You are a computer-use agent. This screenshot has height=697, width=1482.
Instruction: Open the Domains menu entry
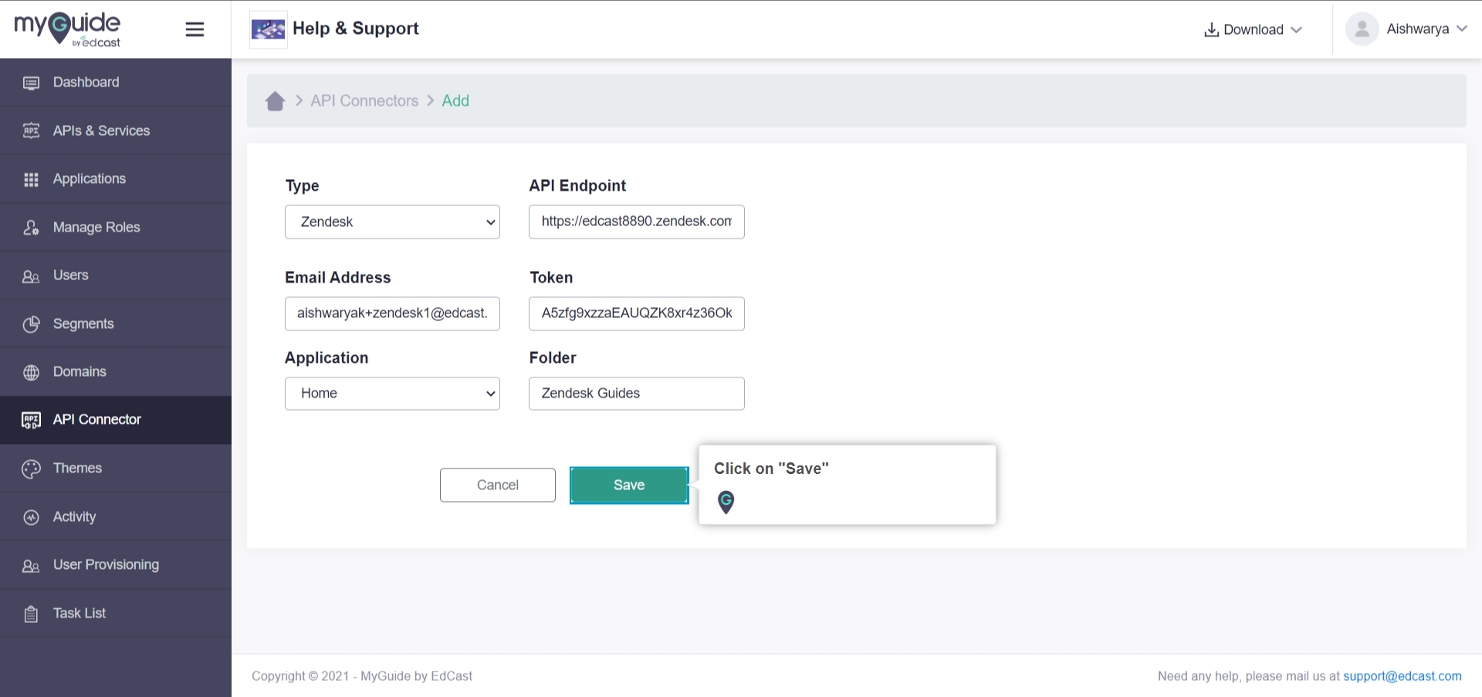tap(116, 372)
